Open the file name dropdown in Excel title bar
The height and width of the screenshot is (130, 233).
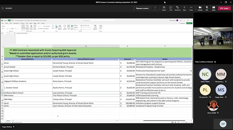tap(47, 20)
